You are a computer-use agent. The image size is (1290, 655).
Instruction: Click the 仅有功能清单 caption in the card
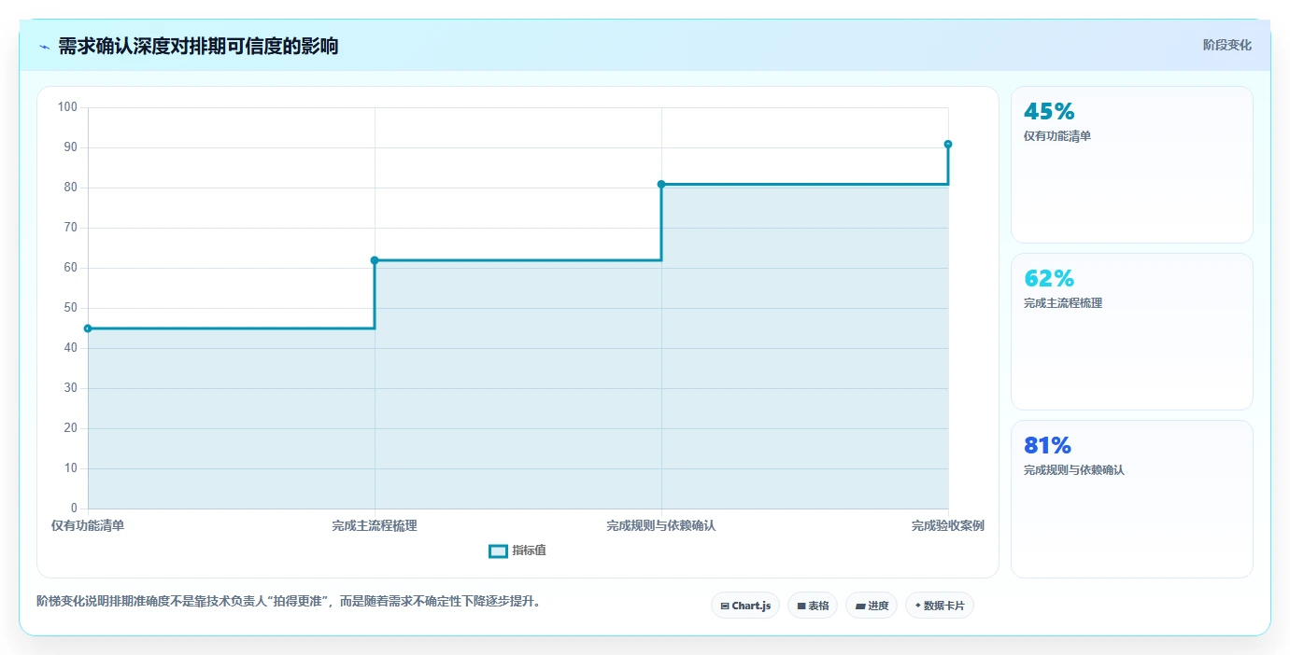[1057, 136]
